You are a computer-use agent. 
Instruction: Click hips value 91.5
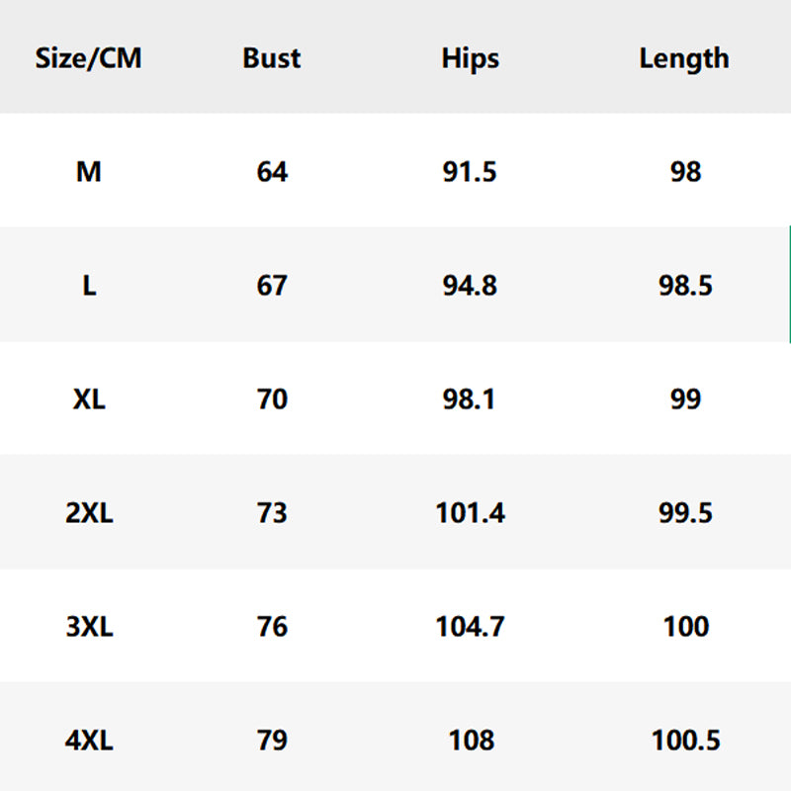pos(470,172)
